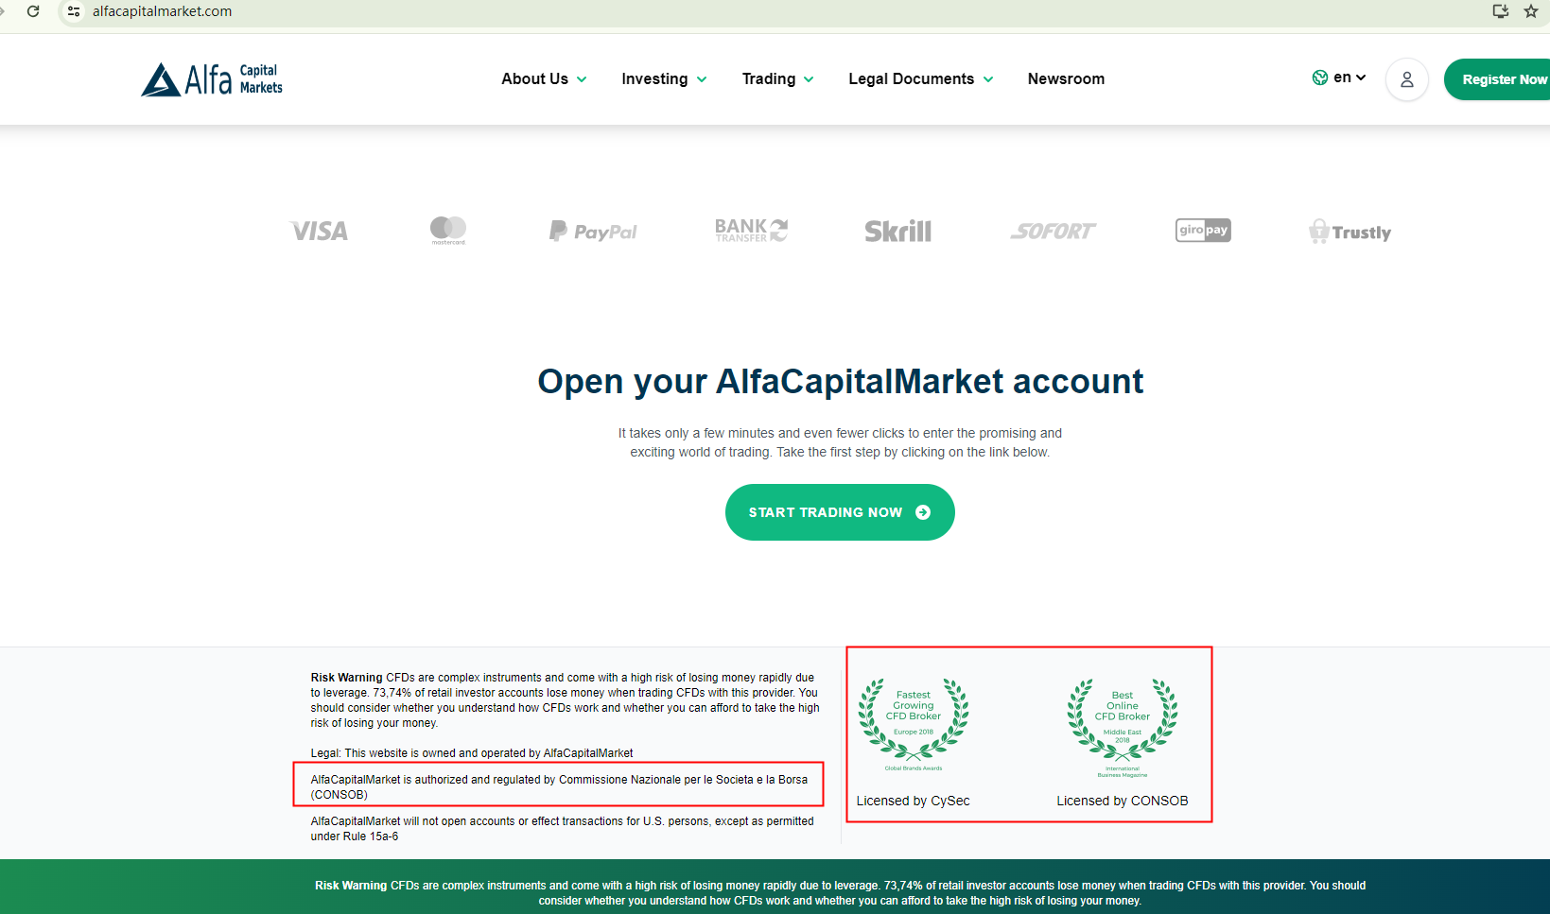Click the U.S. persons Rule 15a-6 notice
Viewport: 1550px width, 914px height.
[x=562, y=829]
